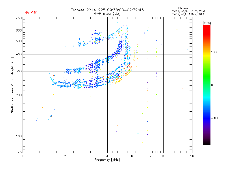Click the y-axis label '750'
This screenshot has width=226, height=170.
click(19, 18)
